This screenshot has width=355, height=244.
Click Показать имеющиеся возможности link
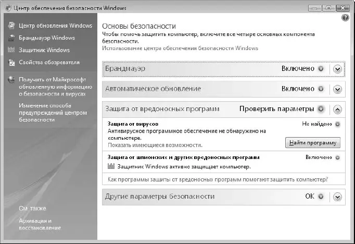[155, 145]
